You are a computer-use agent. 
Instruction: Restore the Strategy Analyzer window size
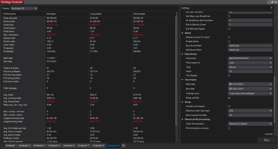(x=272, y=2)
